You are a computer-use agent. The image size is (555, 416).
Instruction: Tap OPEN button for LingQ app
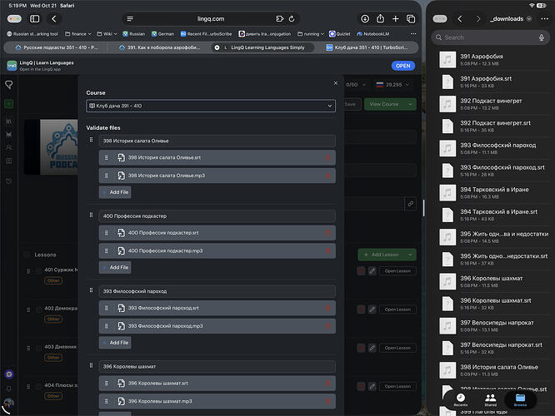(x=402, y=66)
